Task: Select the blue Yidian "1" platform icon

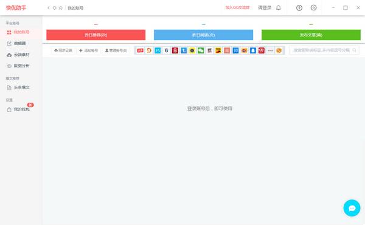Action: [184, 50]
